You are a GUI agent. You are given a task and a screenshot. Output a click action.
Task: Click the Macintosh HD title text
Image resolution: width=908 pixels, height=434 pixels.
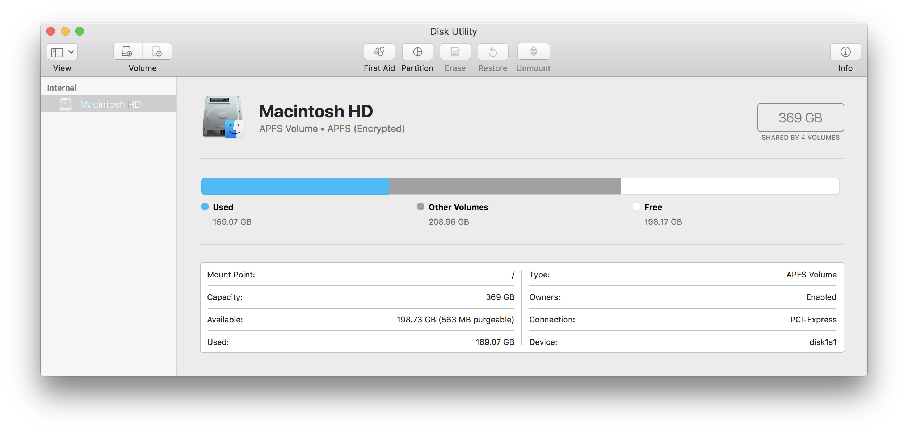[316, 111]
